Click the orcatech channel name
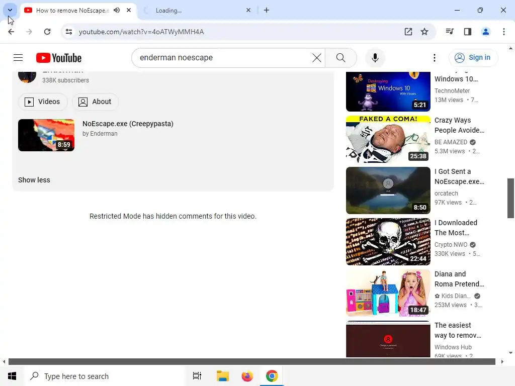Image resolution: width=515 pixels, height=386 pixels. (446, 194)
